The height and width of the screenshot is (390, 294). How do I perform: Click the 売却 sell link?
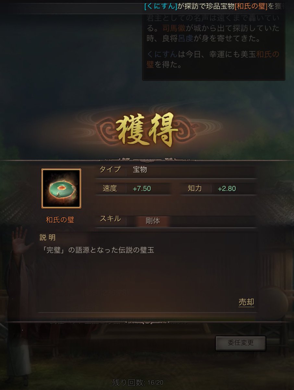246,302
